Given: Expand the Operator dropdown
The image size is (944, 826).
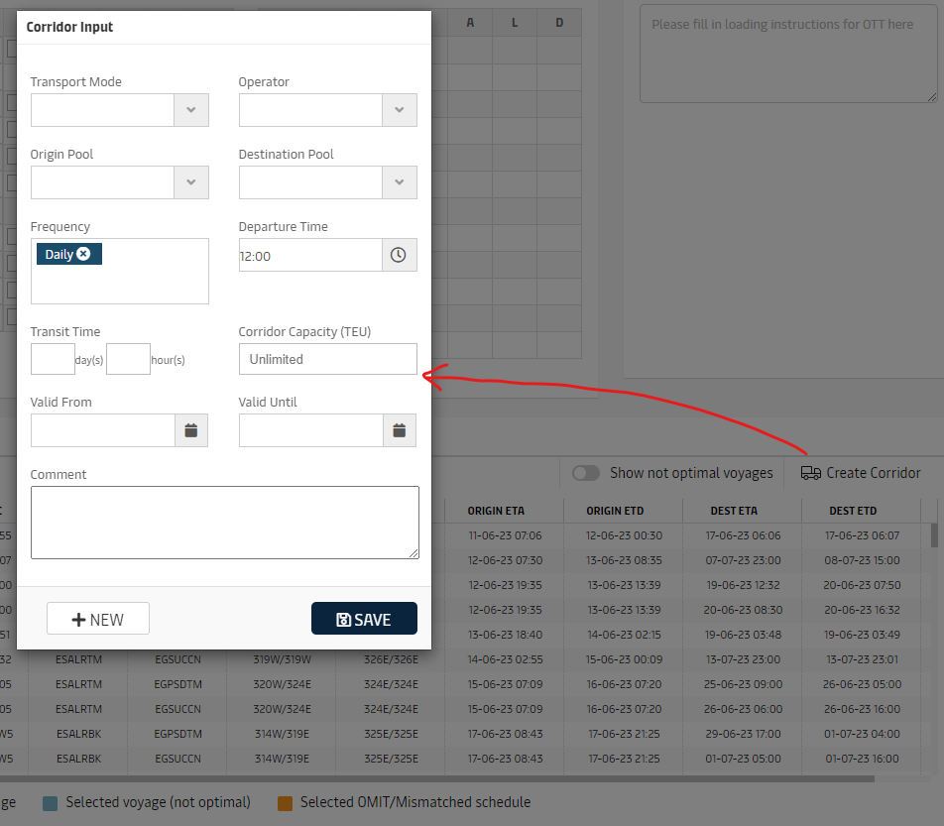Looking at the screenshot, I should 399,110.
